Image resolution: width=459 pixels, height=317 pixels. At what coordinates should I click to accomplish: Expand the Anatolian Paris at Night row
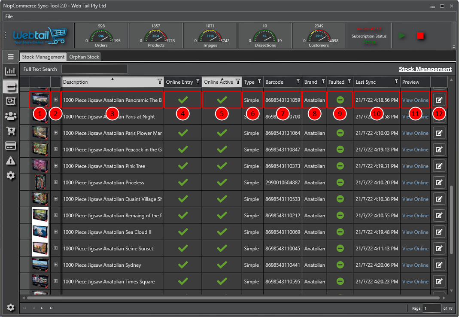[56, 117]
